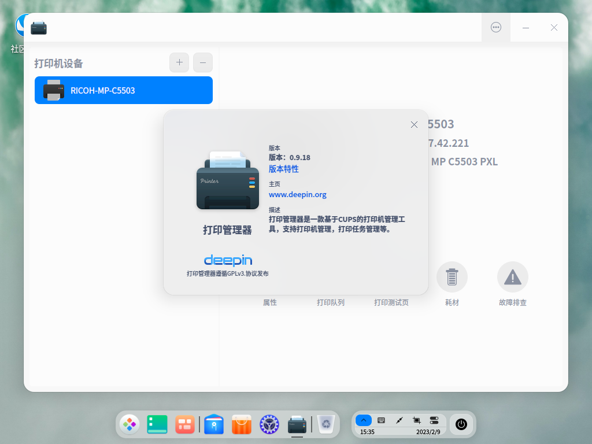Remove the printer using the minus button
The image size is (592, 444).
[203, 62]
